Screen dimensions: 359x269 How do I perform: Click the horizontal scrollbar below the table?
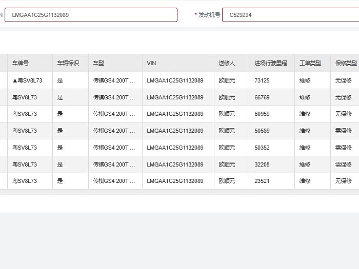tap(180, 192)
